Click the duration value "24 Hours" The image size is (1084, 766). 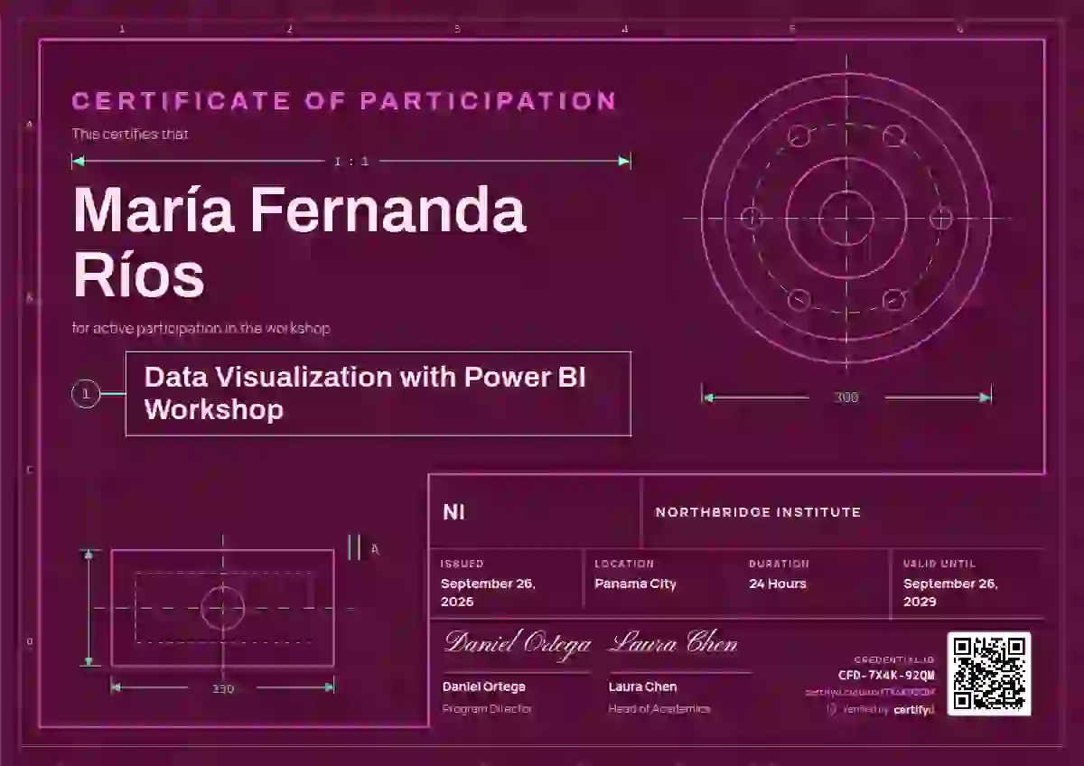[x=778, y=584]
